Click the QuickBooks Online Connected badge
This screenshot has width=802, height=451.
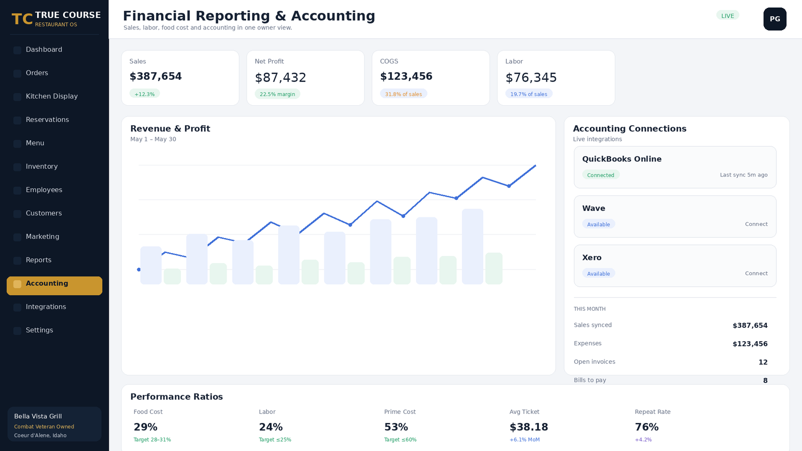coord(600,175)
